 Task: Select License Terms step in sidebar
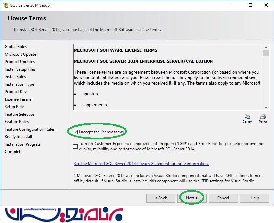pos(18,99)
